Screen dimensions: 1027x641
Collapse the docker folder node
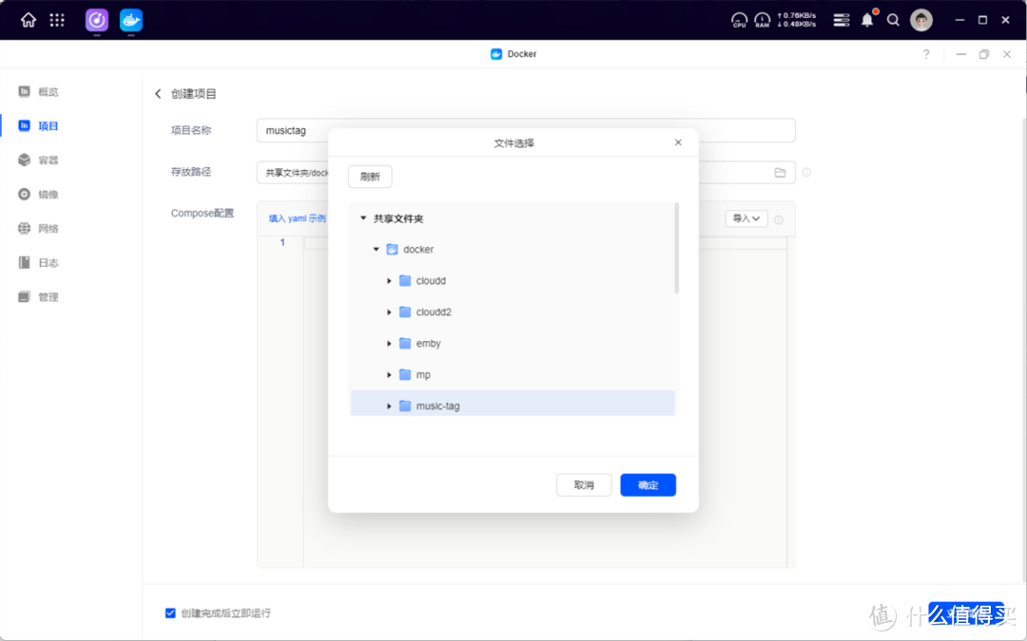pos(375,249)
